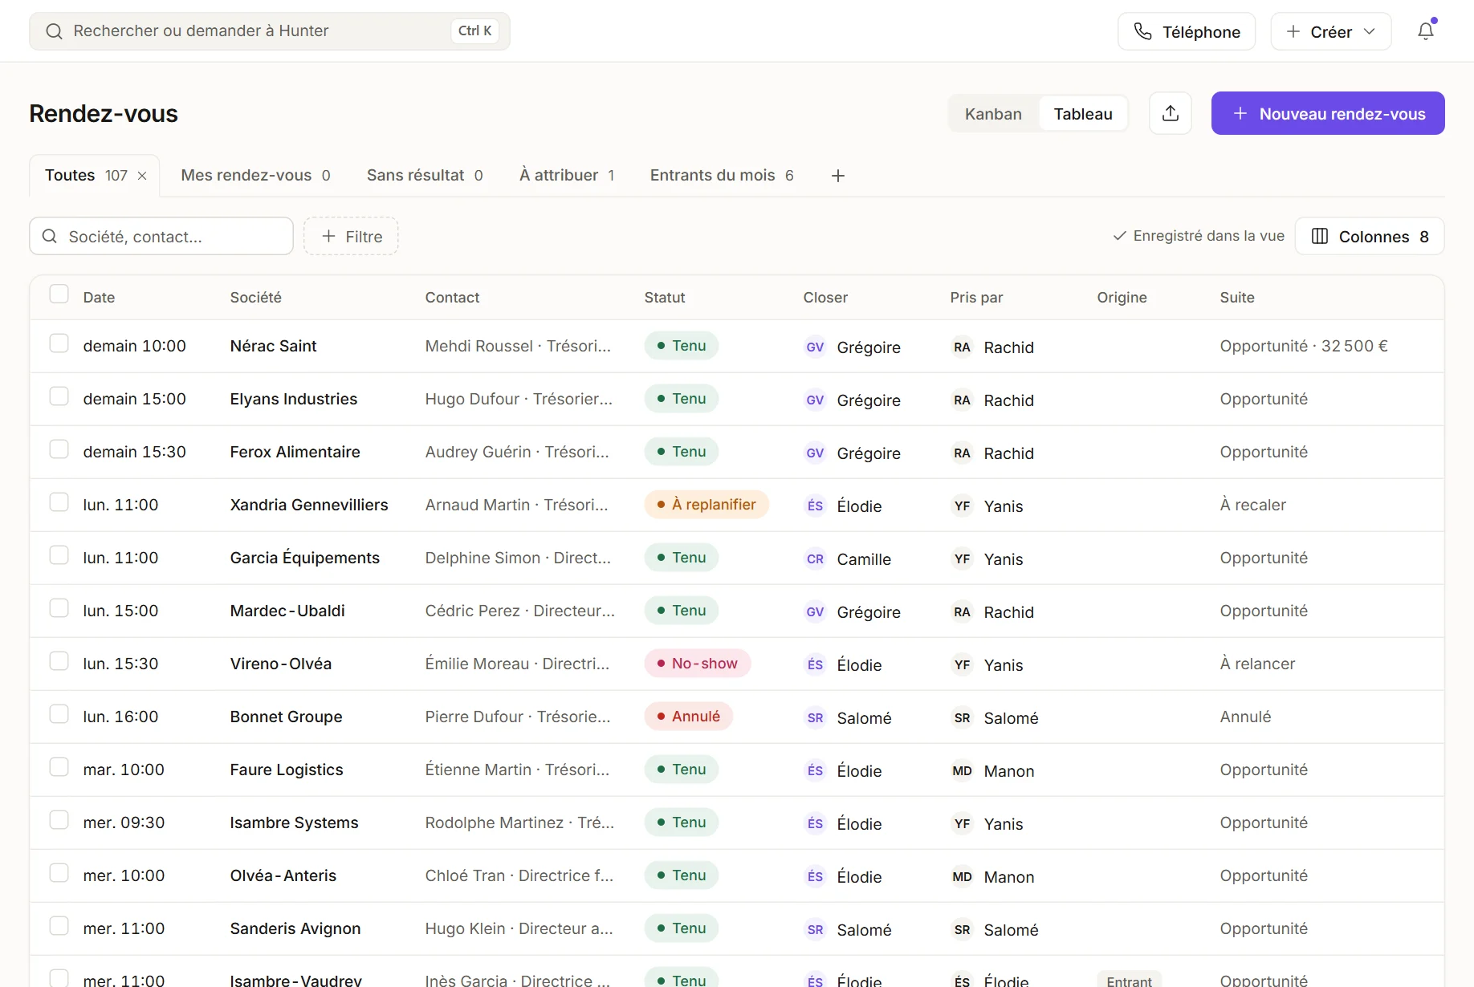Image resolution: width=1474 pixels, height=987 pixels.
Task: Switch to Kanban view
Action: pos(993,114)
